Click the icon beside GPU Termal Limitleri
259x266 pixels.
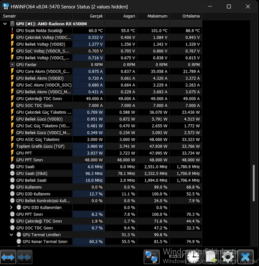pos(19,235)
